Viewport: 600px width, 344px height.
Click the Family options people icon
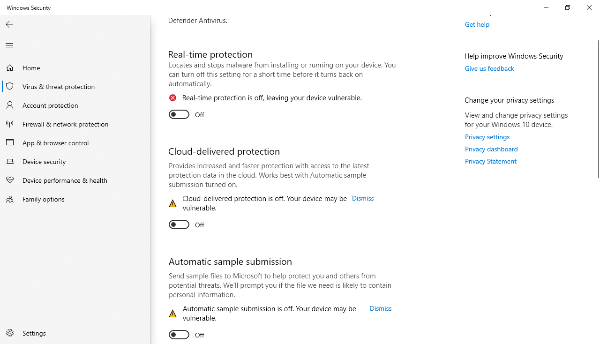pos(10,199)
